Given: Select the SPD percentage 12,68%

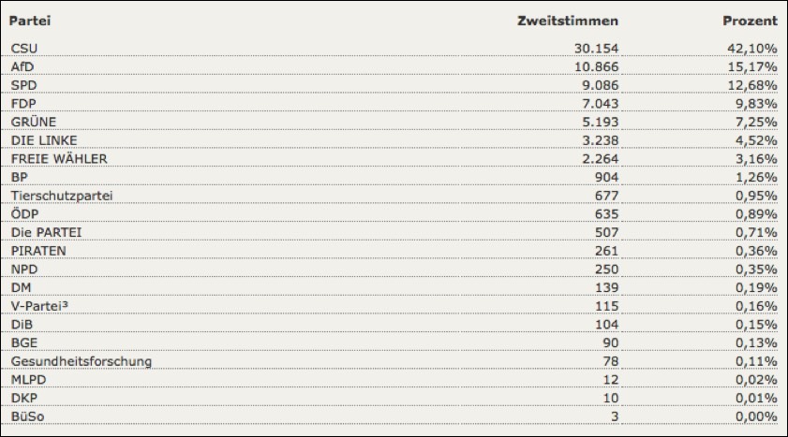Looking at the screenshot, I should [750, 84].
